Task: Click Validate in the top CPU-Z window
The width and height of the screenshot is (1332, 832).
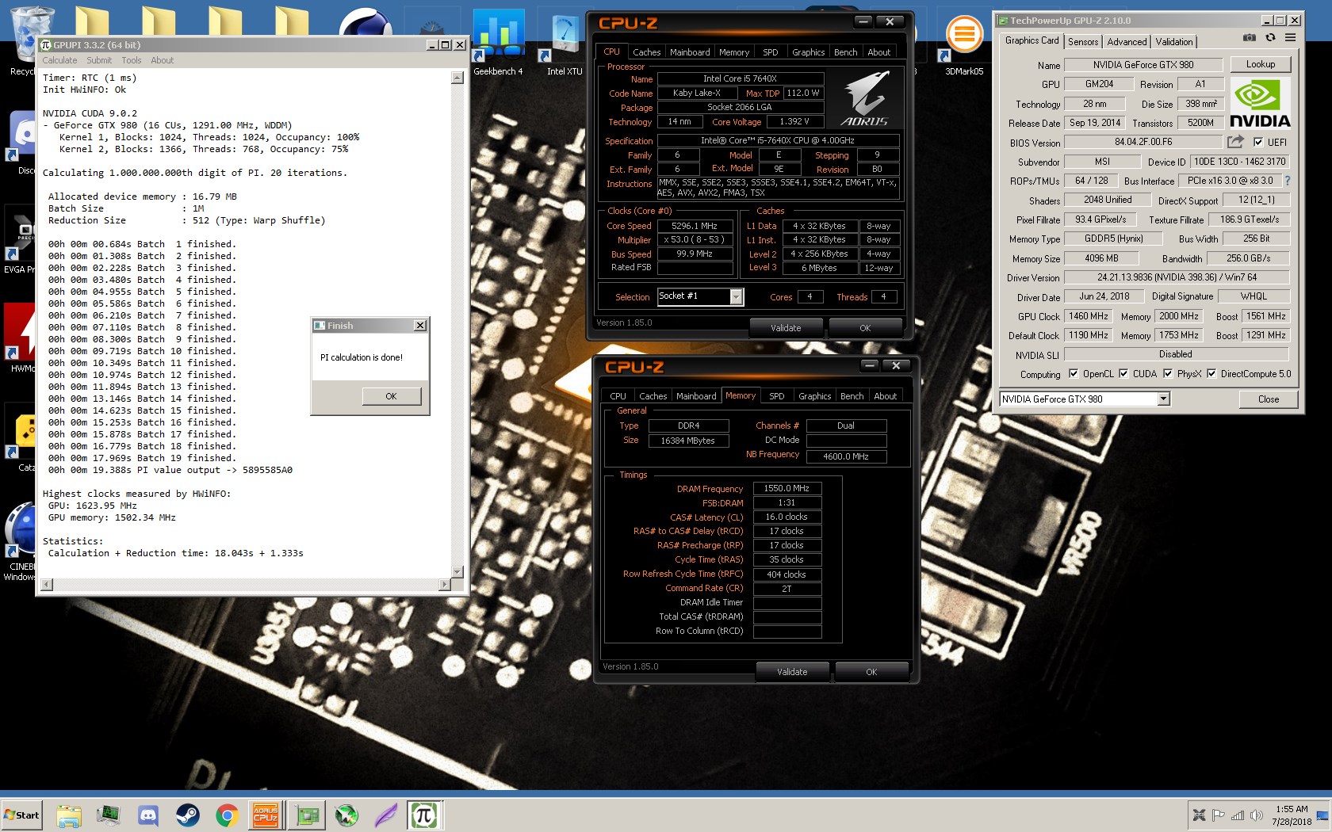Action: pos(786,328)
